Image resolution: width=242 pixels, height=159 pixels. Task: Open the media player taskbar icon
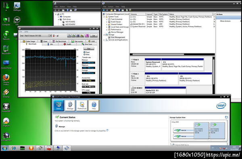pyautogui.click(x=31, y=148)
